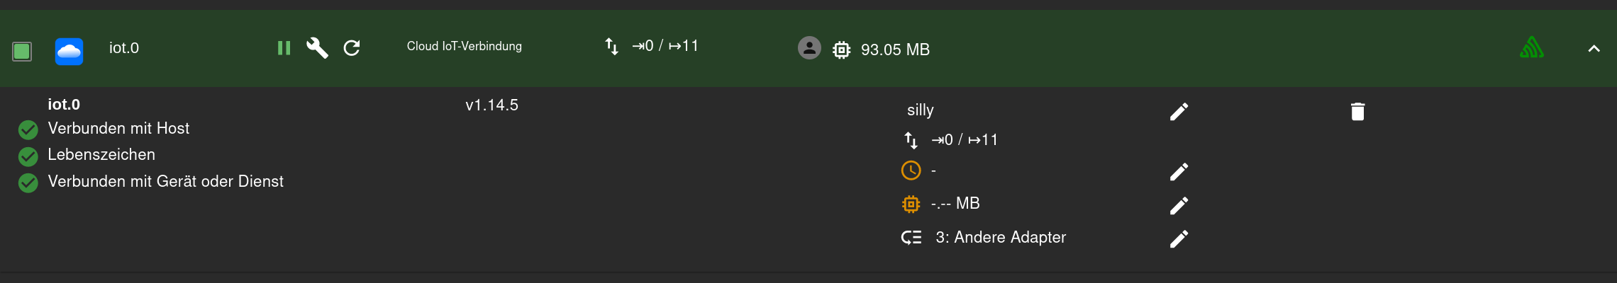This screenshot has height=283, width=1617.
Task: Click the blue cloud iot adapter icon
Action: point(69,51)
